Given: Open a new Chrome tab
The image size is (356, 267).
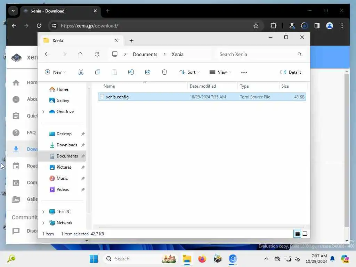Looking at the screenshot, I should 108,11.
